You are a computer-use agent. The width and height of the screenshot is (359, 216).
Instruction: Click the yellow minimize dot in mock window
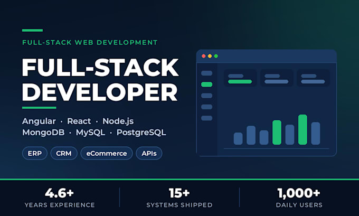210,56
